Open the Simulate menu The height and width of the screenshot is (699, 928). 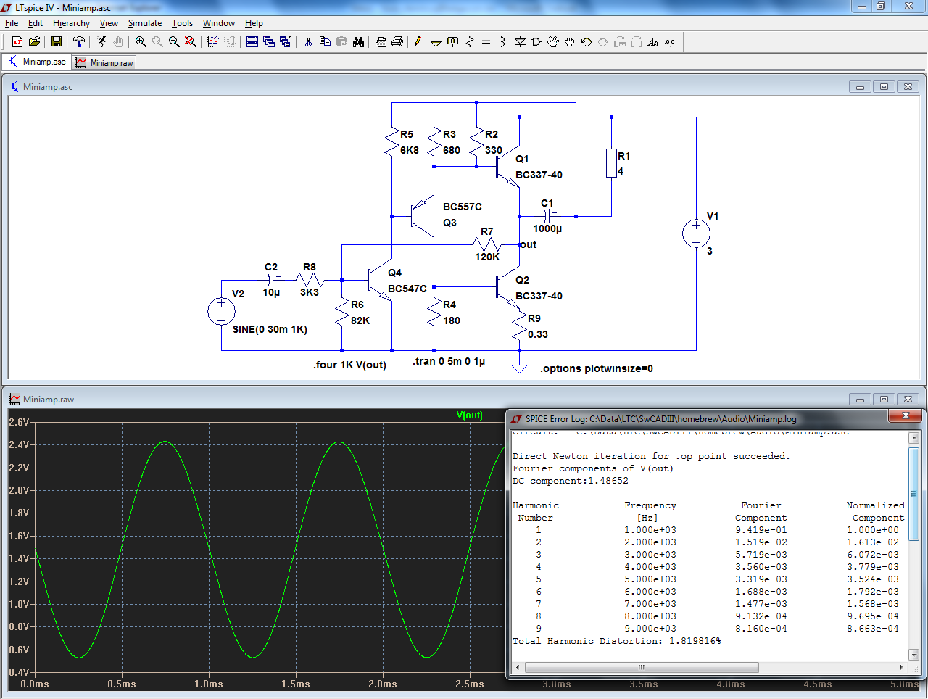click(x=145, y=23)
